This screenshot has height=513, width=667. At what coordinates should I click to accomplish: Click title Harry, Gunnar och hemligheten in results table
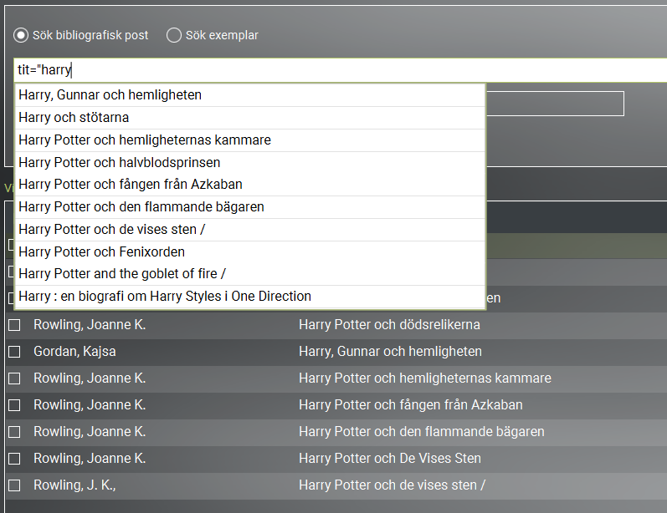tap(390, 352)
